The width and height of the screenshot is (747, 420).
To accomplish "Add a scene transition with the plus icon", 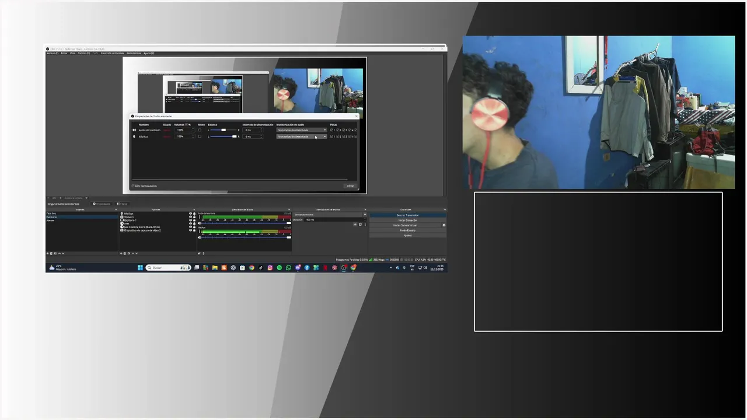I will 355,225.
